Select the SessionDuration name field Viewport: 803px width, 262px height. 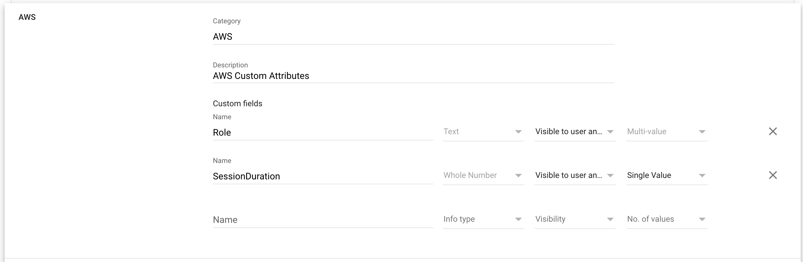click(323, 176)
